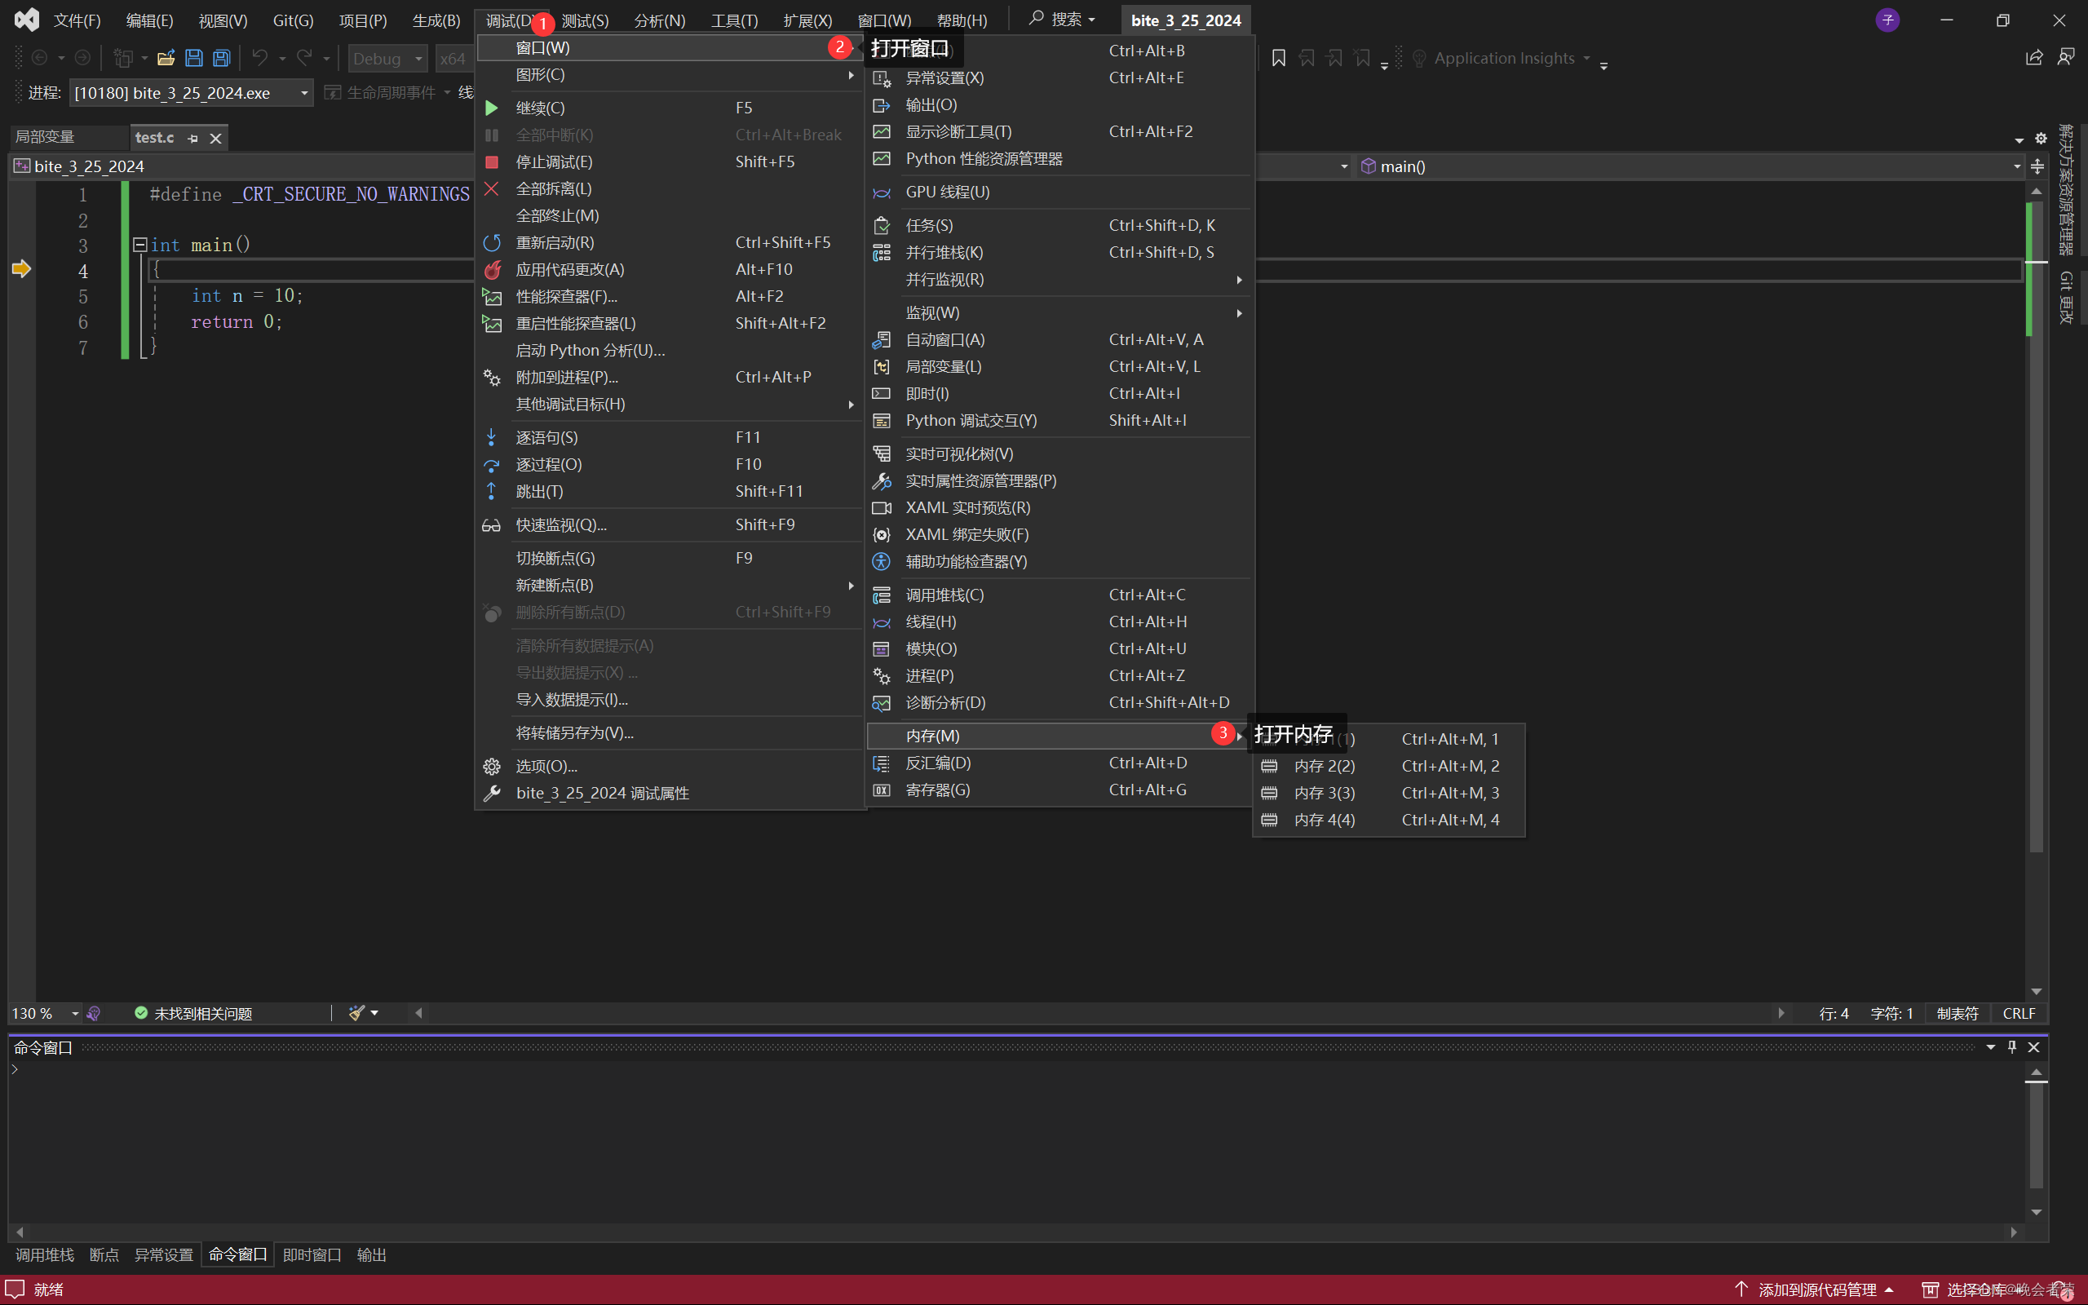Expand the 监视(W) submenu

pyautogui.click(x=1059, y=312)
